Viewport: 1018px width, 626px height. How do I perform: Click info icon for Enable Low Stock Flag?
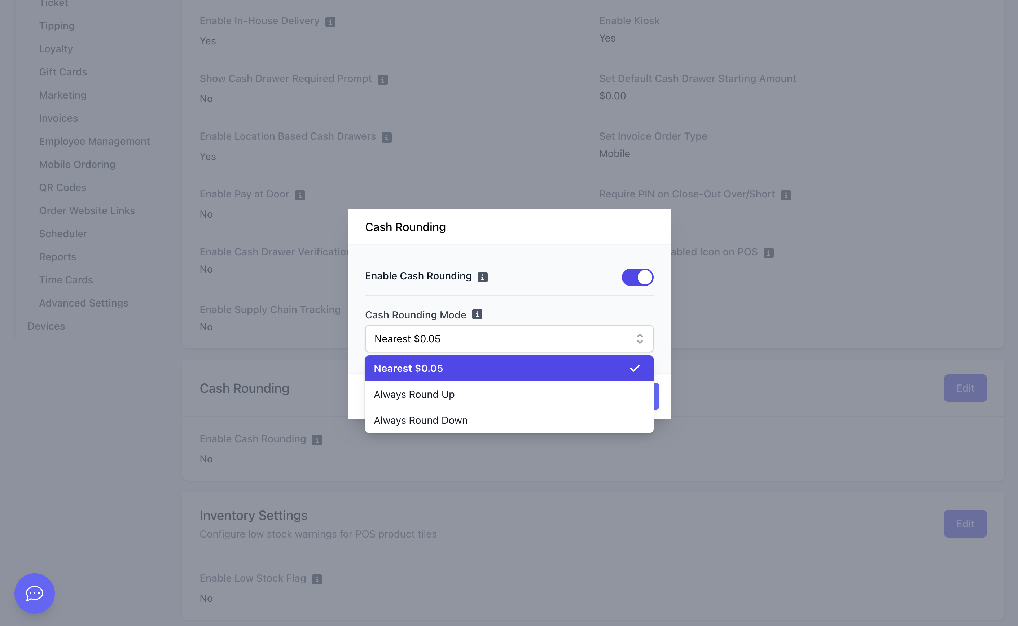[317, 579]
